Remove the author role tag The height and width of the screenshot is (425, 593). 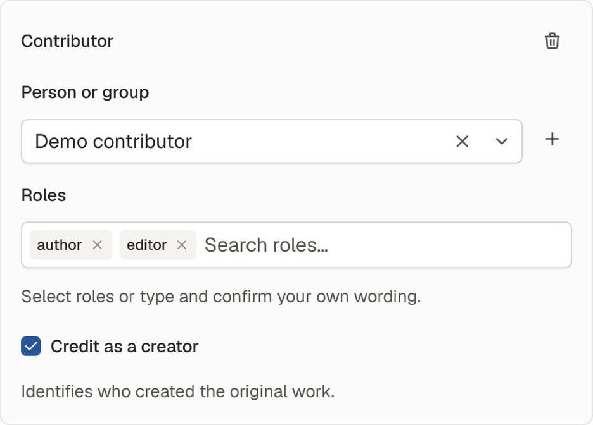click(97, 245)
